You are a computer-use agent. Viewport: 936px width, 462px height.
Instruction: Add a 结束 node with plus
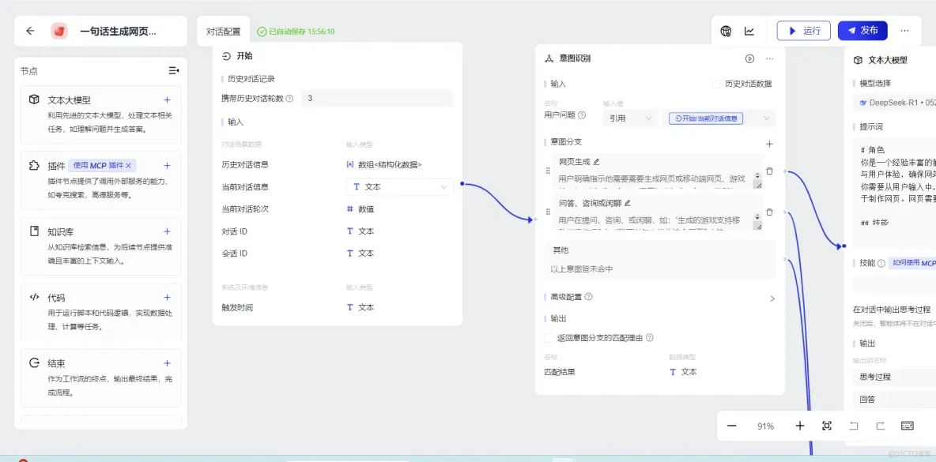167,363
